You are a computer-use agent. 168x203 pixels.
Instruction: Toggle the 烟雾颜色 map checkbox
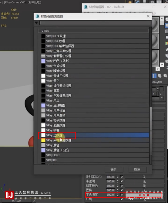click(122, 186)
